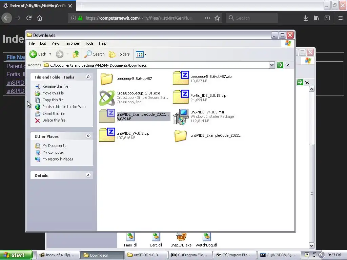This screenshot has height=260, width=347.
Task: Click the WatchDog.dll file icon
Action: click(206, 237)
